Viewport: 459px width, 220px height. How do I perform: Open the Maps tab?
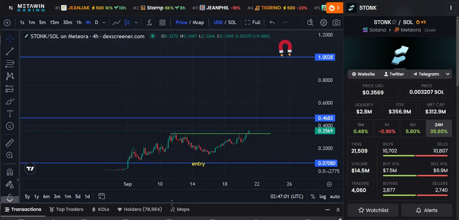[x=180, y=209]
